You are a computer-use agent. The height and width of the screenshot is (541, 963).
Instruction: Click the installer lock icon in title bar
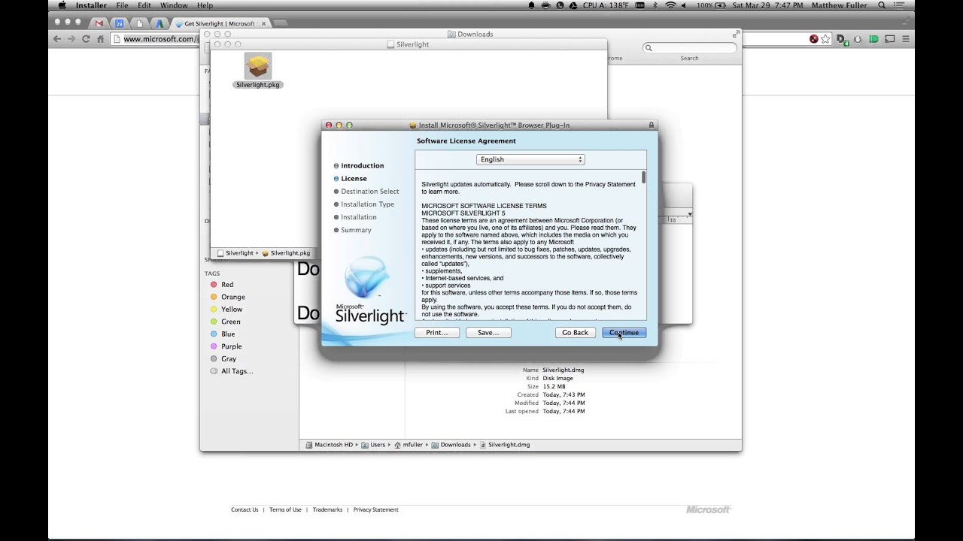point(652,125)
